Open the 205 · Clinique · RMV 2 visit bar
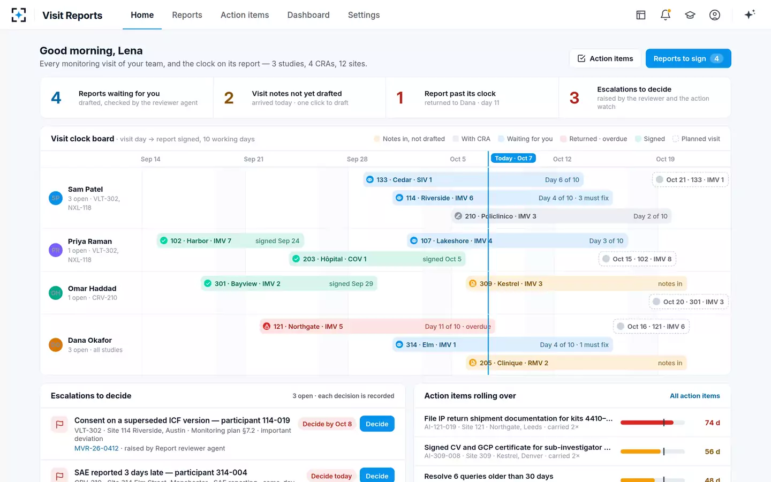This screenshot has height=482, width=771. click(576, 363)
